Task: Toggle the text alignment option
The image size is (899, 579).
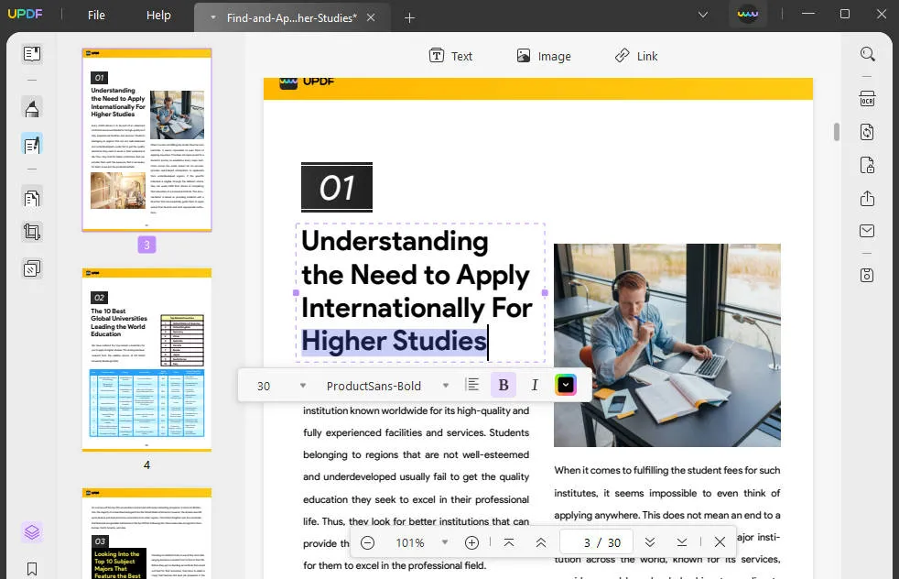Action: tap(472, 384)
